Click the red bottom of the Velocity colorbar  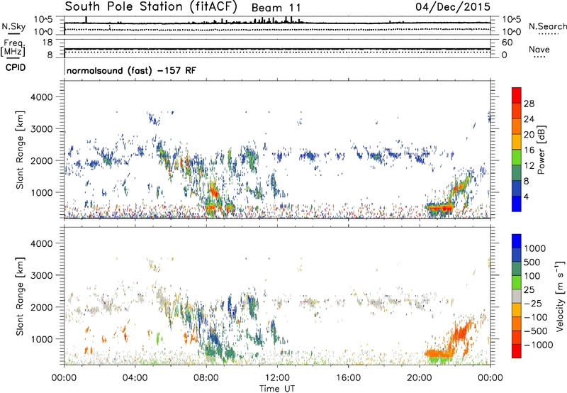[517, 351]
